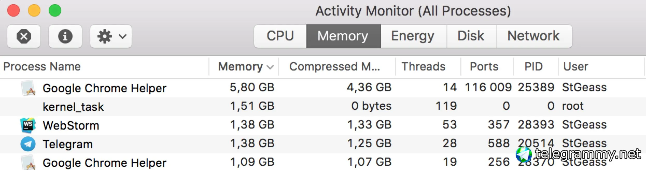This screenshot has height=170, width=646.
Task: Toggle sort order on Memory column header
Action: (x=244, y=67)
